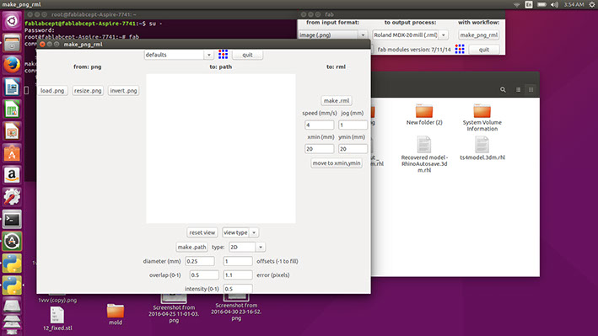The width and height of the screenshot is (598, 336).
Task: Launch Firefox from the dock
Action: [12, 65]
